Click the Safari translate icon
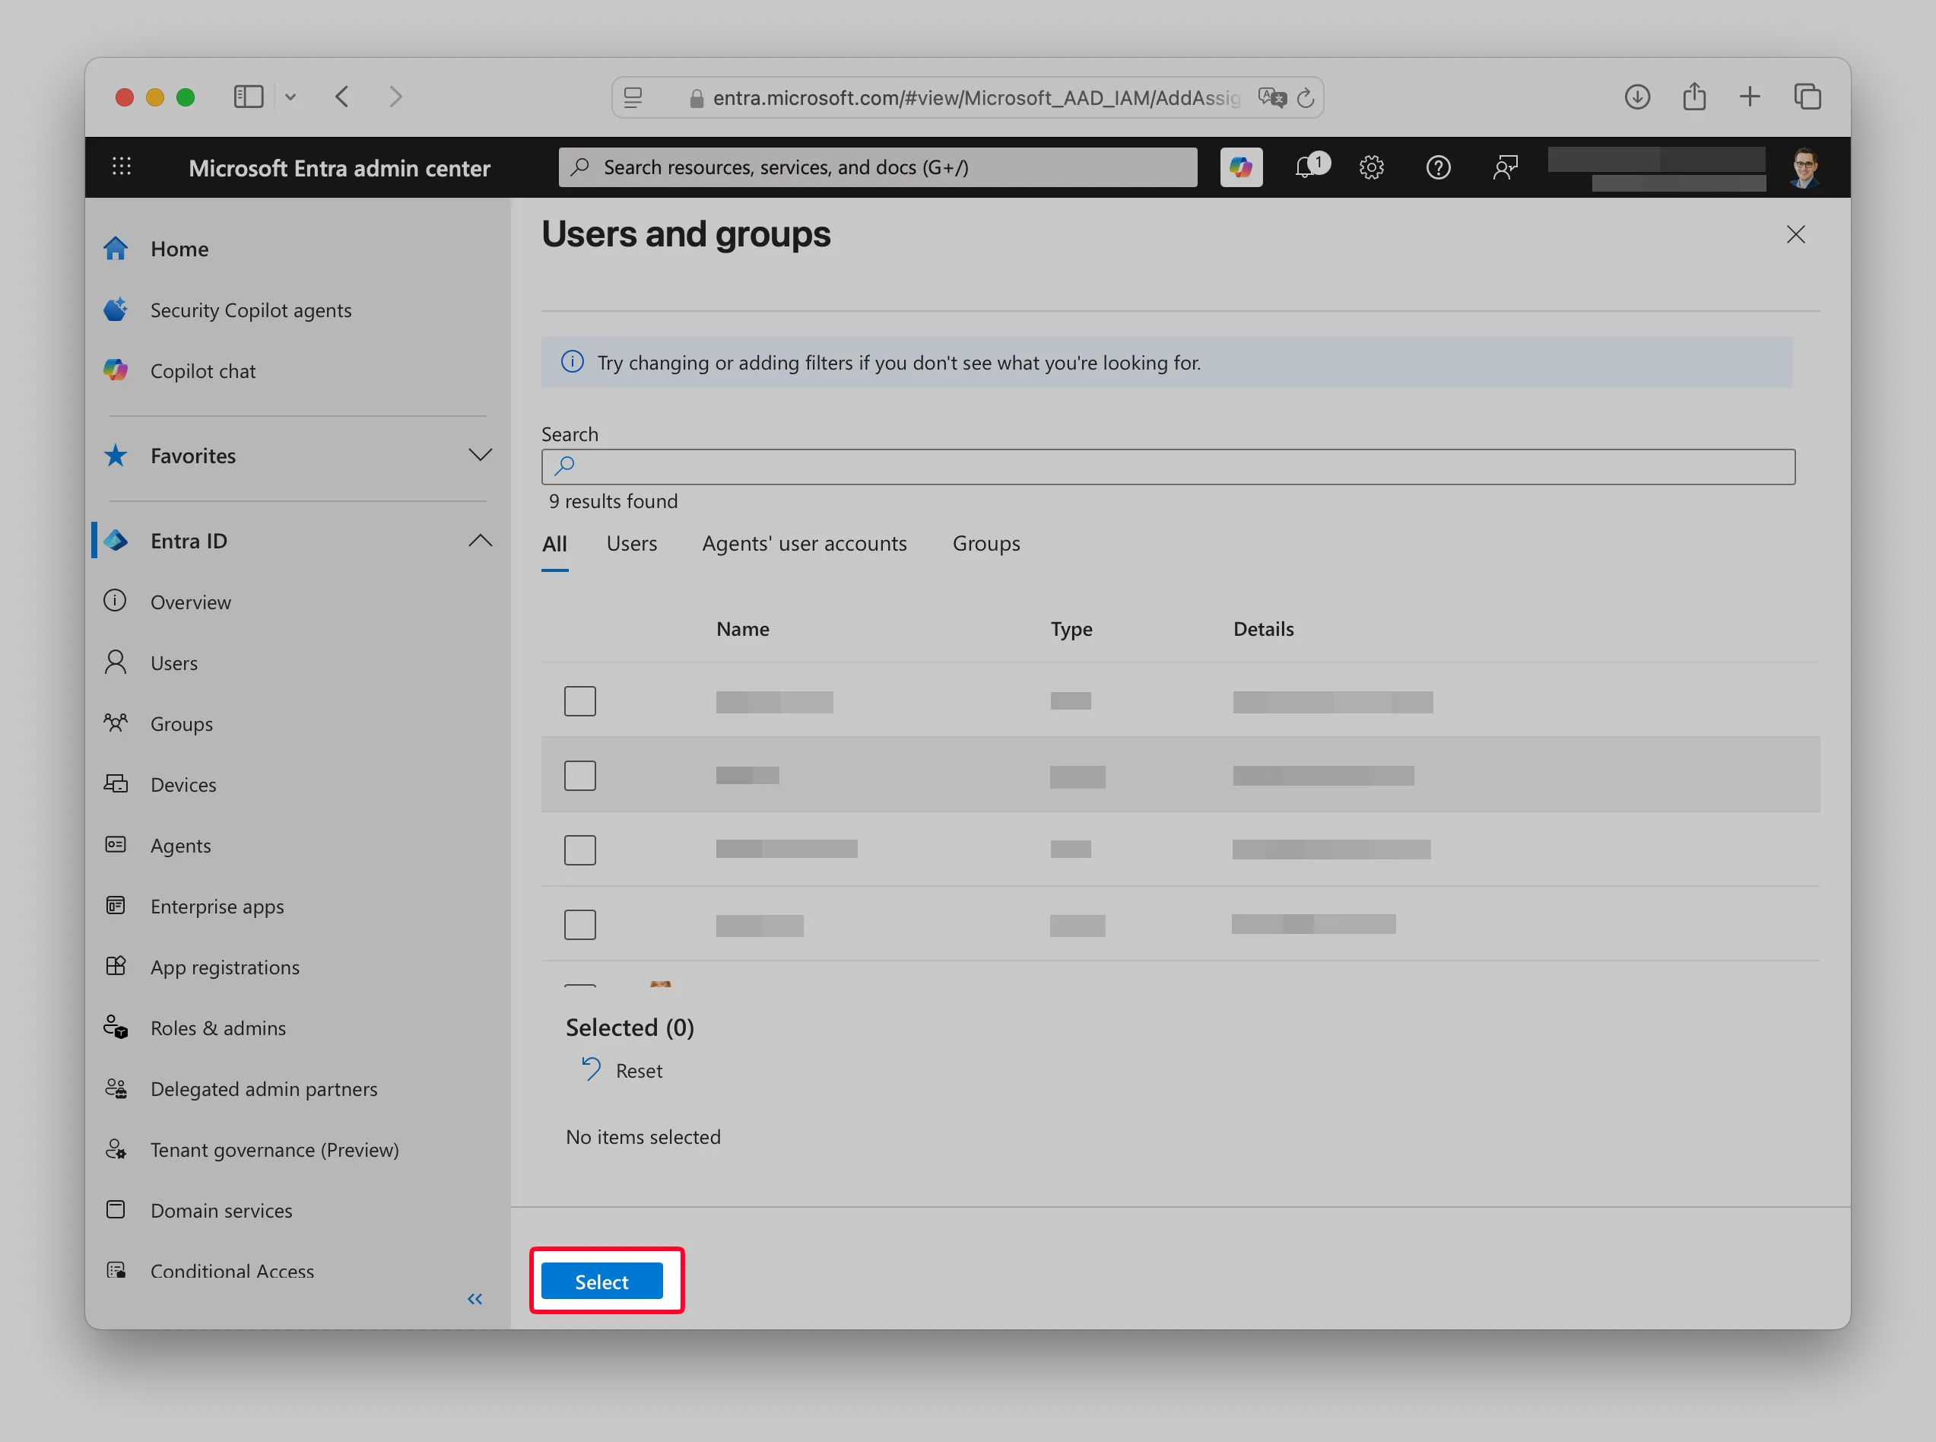 (x=1272, y=98)
